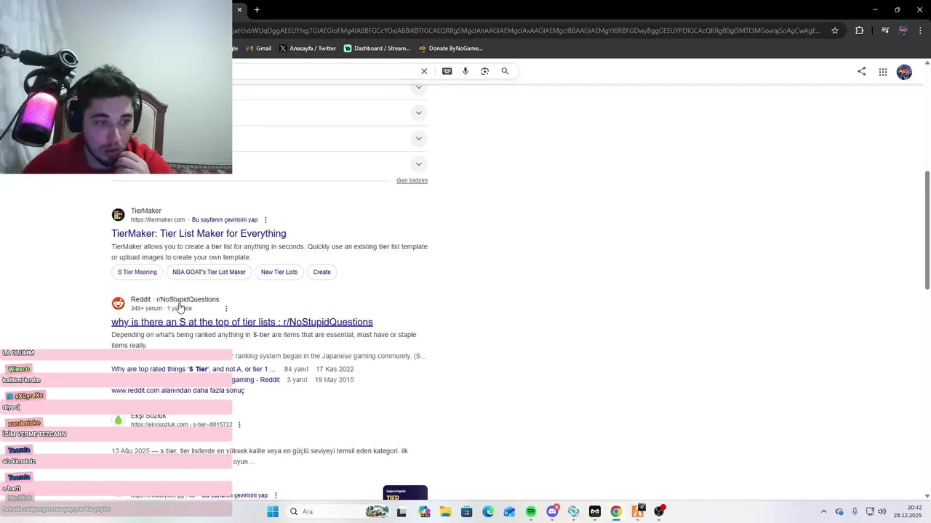Viewport: 931px width, 523px height.
Task: Open TierMaker: Tier List Maker for Everything
Action: (199, 233)
